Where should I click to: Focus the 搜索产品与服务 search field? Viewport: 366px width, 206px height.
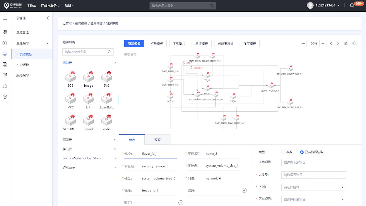183,6
